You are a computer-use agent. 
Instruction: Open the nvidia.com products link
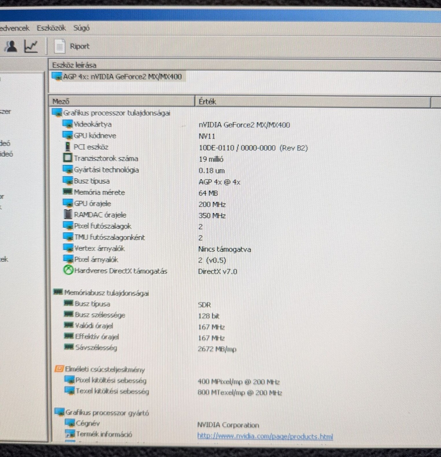tap(265, 436)
